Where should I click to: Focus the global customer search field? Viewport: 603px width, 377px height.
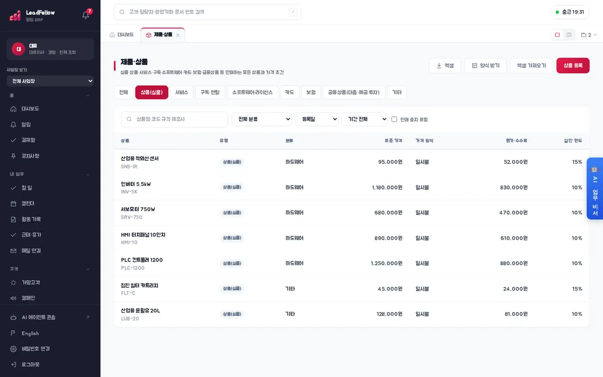pyautogui.click(x=208, y=12)
